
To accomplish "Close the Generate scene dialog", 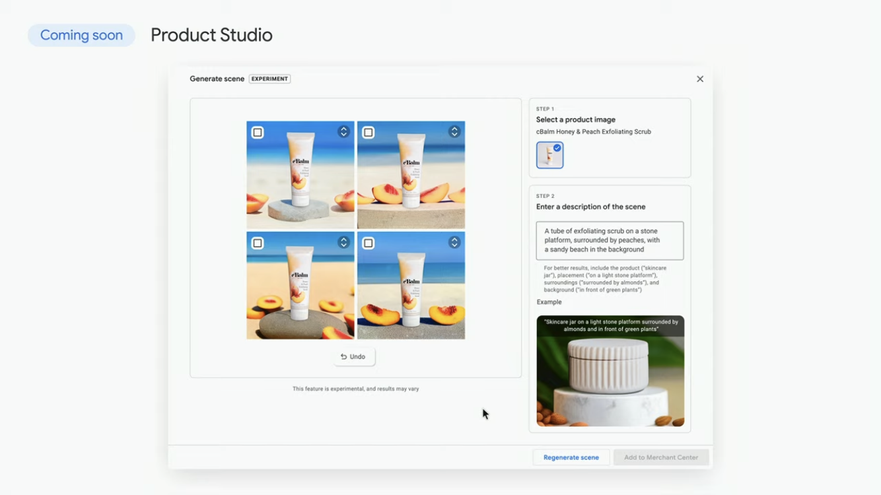I will 700,79.
